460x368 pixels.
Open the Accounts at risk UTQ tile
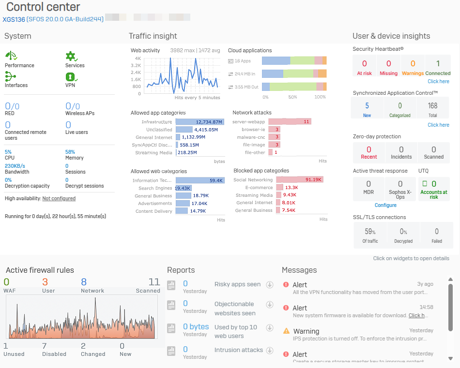coord(433,188)
